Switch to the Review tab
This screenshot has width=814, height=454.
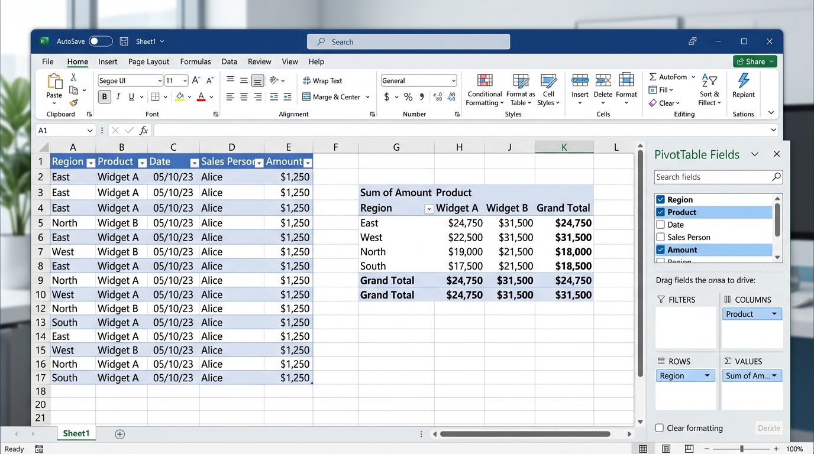click(260, 61)
